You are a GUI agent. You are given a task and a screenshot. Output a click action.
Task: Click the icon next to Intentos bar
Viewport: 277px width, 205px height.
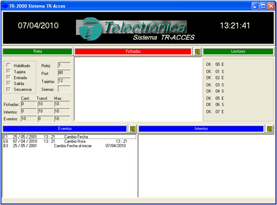click(269, 129)
